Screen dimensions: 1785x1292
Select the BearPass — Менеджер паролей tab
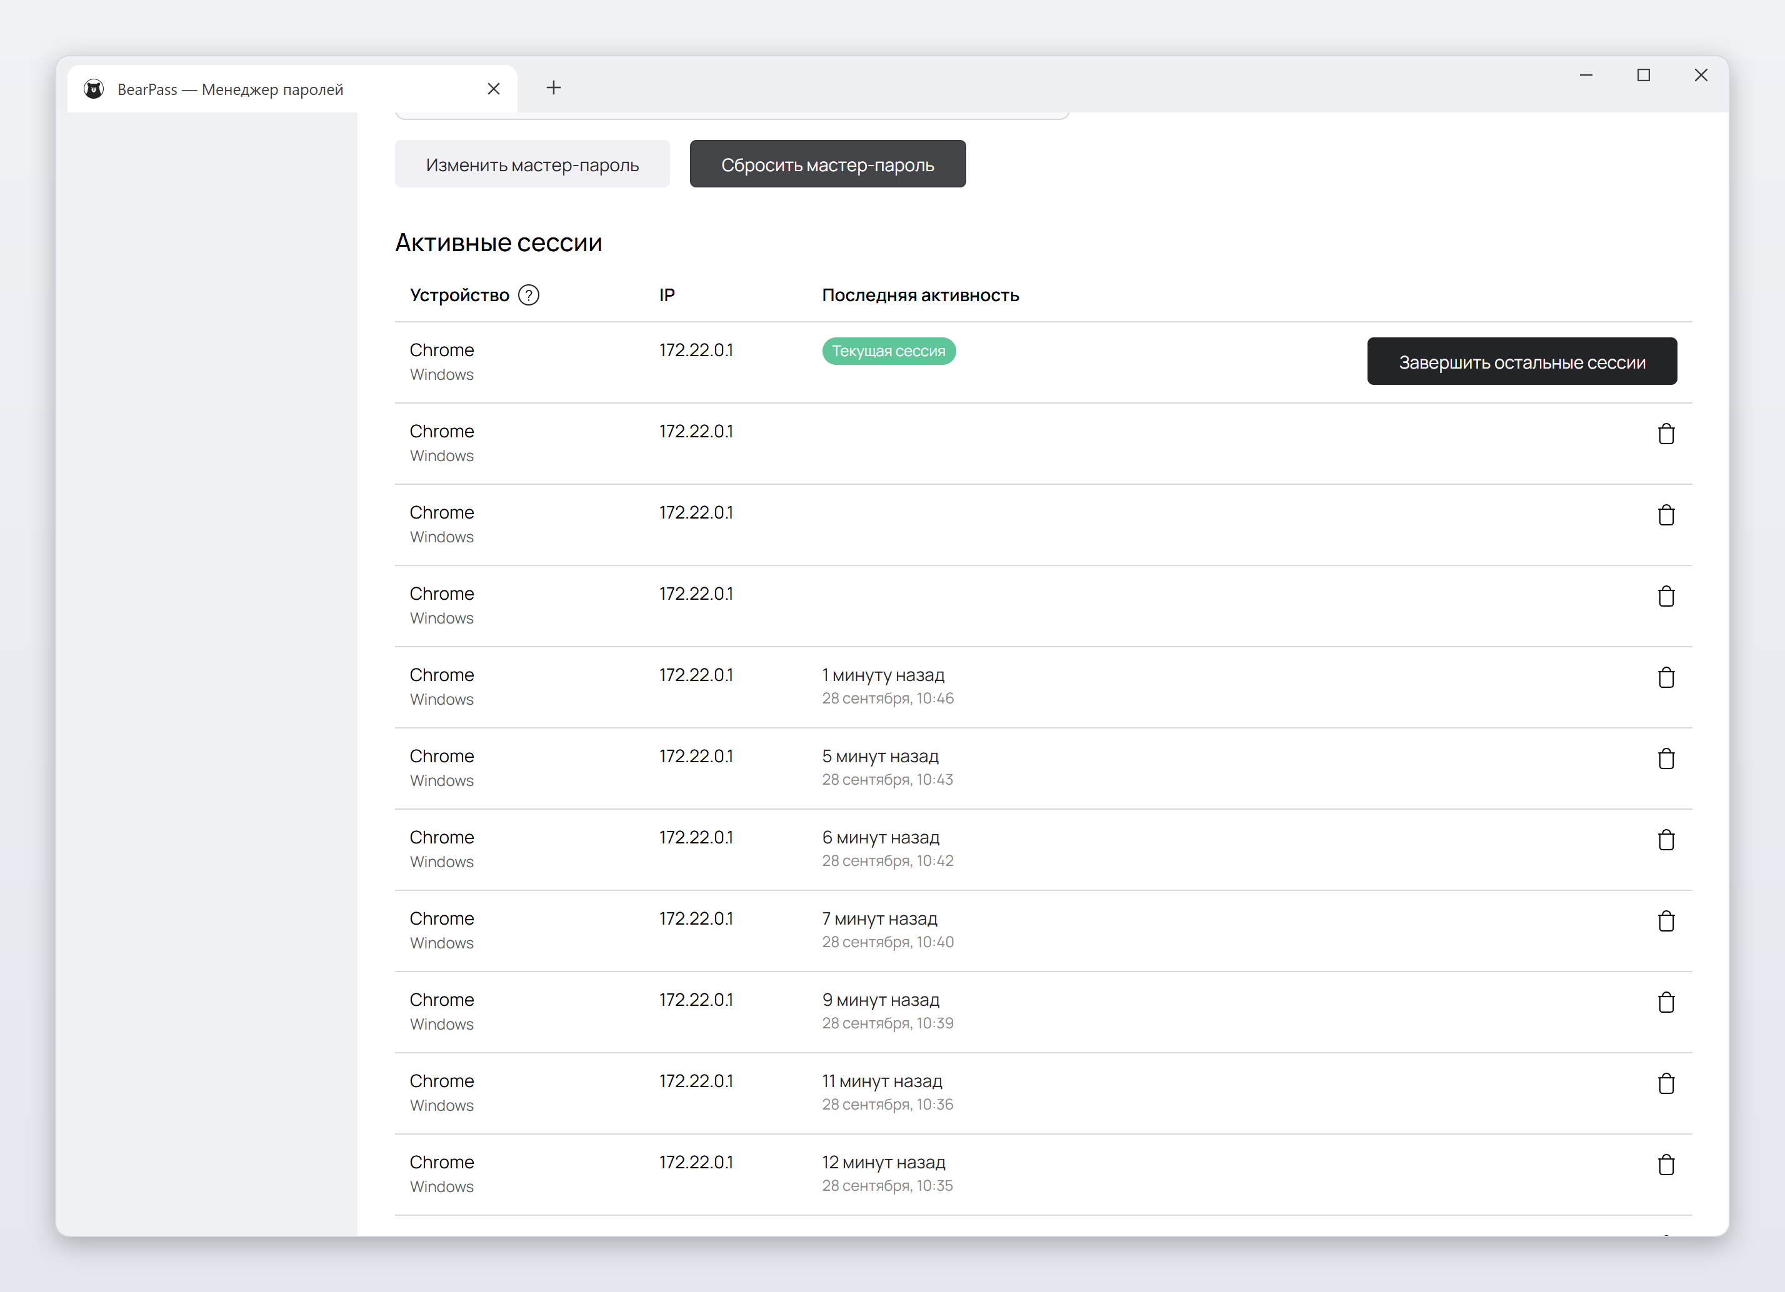[x=292, y=89]
